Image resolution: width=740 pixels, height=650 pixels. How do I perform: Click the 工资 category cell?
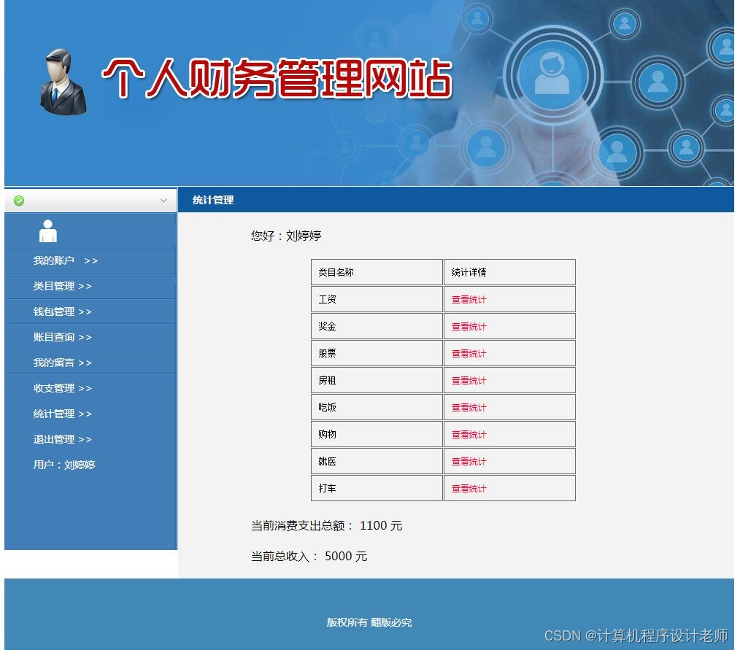[377, 299]
